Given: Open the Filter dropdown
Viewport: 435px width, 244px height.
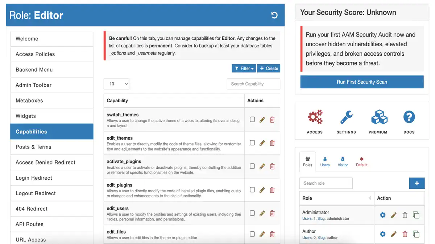Looking at the screenshot, I should [x=244, y=68].
